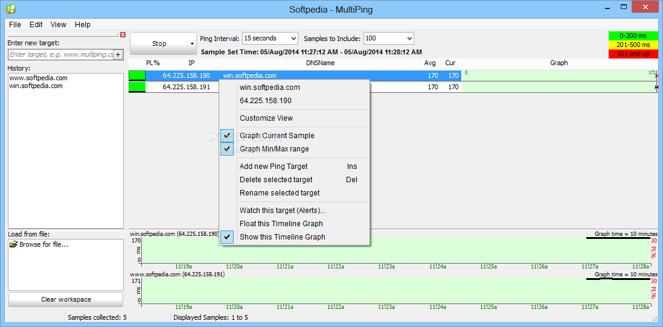Click the Sample Set Time text
663x327 pixels.
click(312, 52)
